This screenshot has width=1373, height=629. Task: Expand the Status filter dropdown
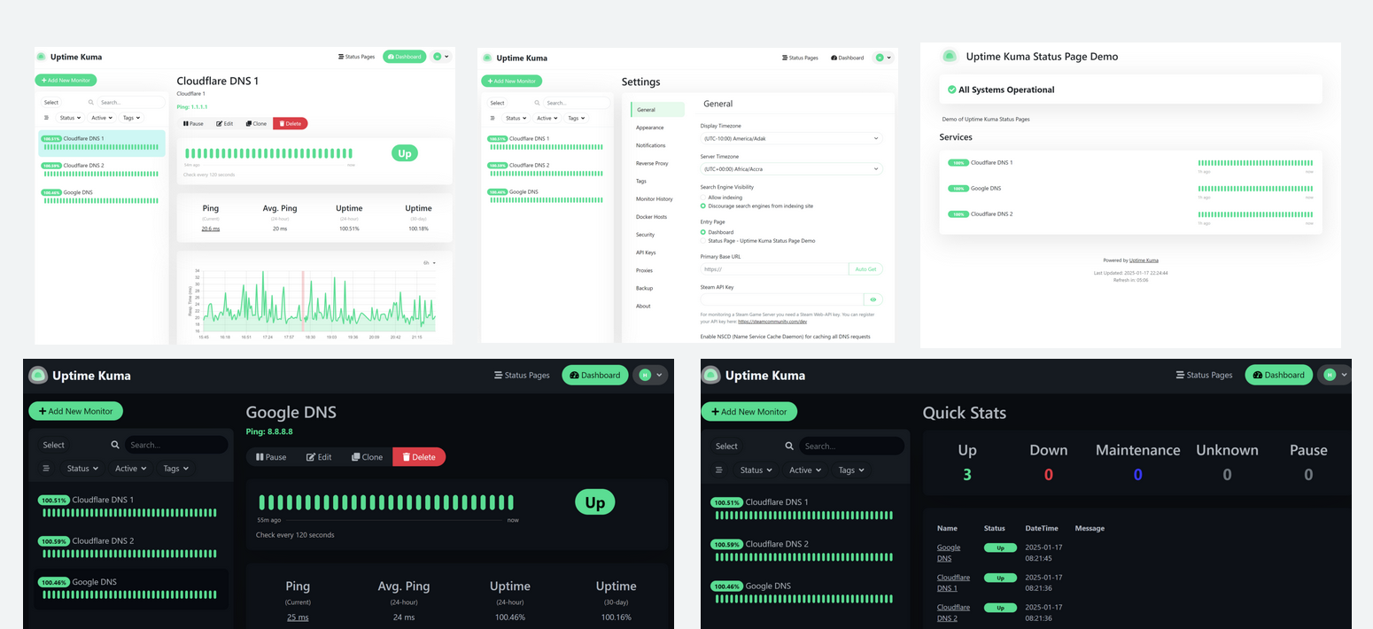click(82, 468)
